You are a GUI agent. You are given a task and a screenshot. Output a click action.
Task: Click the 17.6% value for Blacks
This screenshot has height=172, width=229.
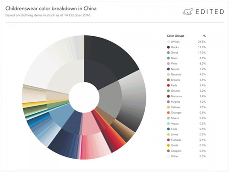(x=202, y=47)
